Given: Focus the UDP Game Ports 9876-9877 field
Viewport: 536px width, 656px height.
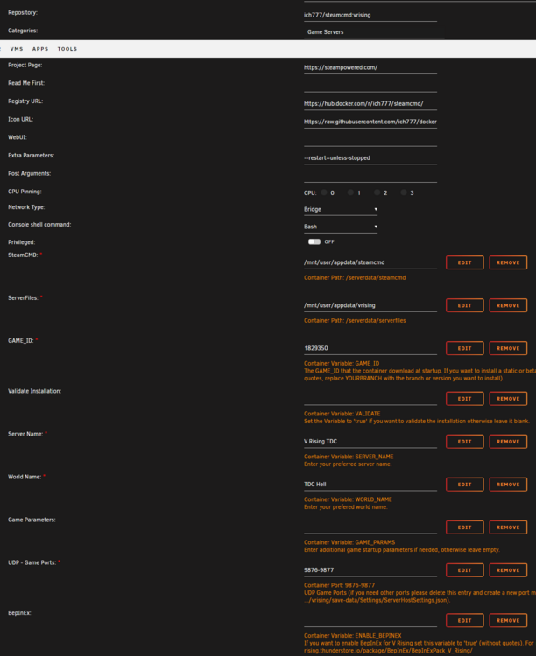Looking at the screenshot, I should tap(370, 570).
